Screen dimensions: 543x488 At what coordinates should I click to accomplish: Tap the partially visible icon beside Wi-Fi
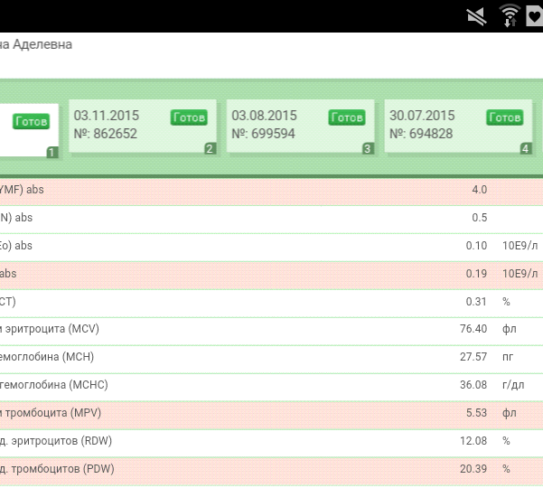click(536, 15)
